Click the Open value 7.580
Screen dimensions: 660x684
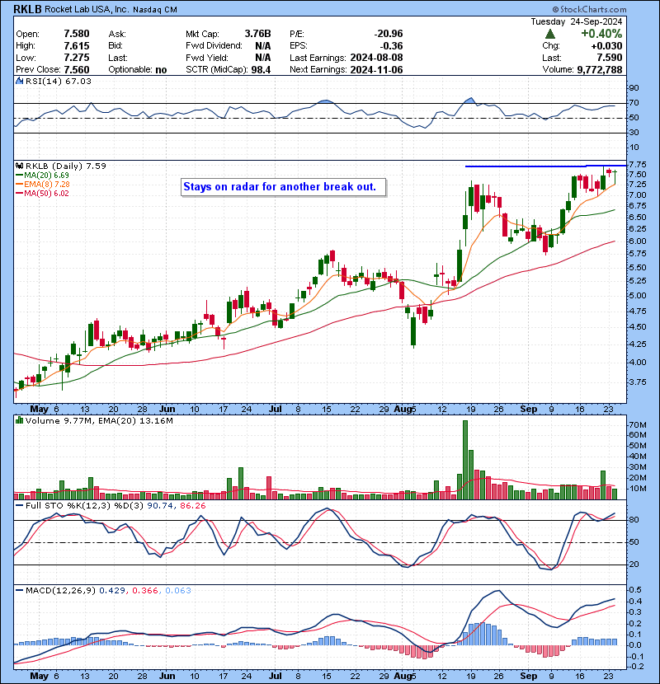coord(77,34)
